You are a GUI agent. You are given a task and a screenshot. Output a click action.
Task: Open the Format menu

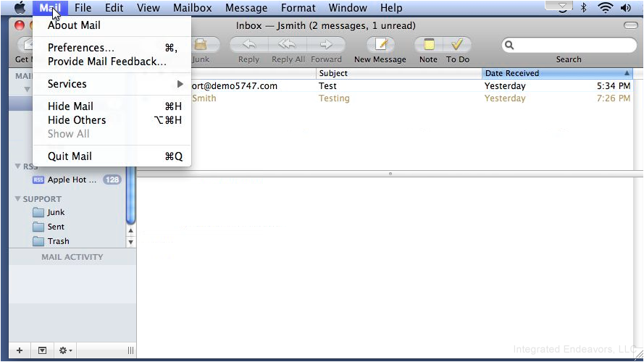298,8
